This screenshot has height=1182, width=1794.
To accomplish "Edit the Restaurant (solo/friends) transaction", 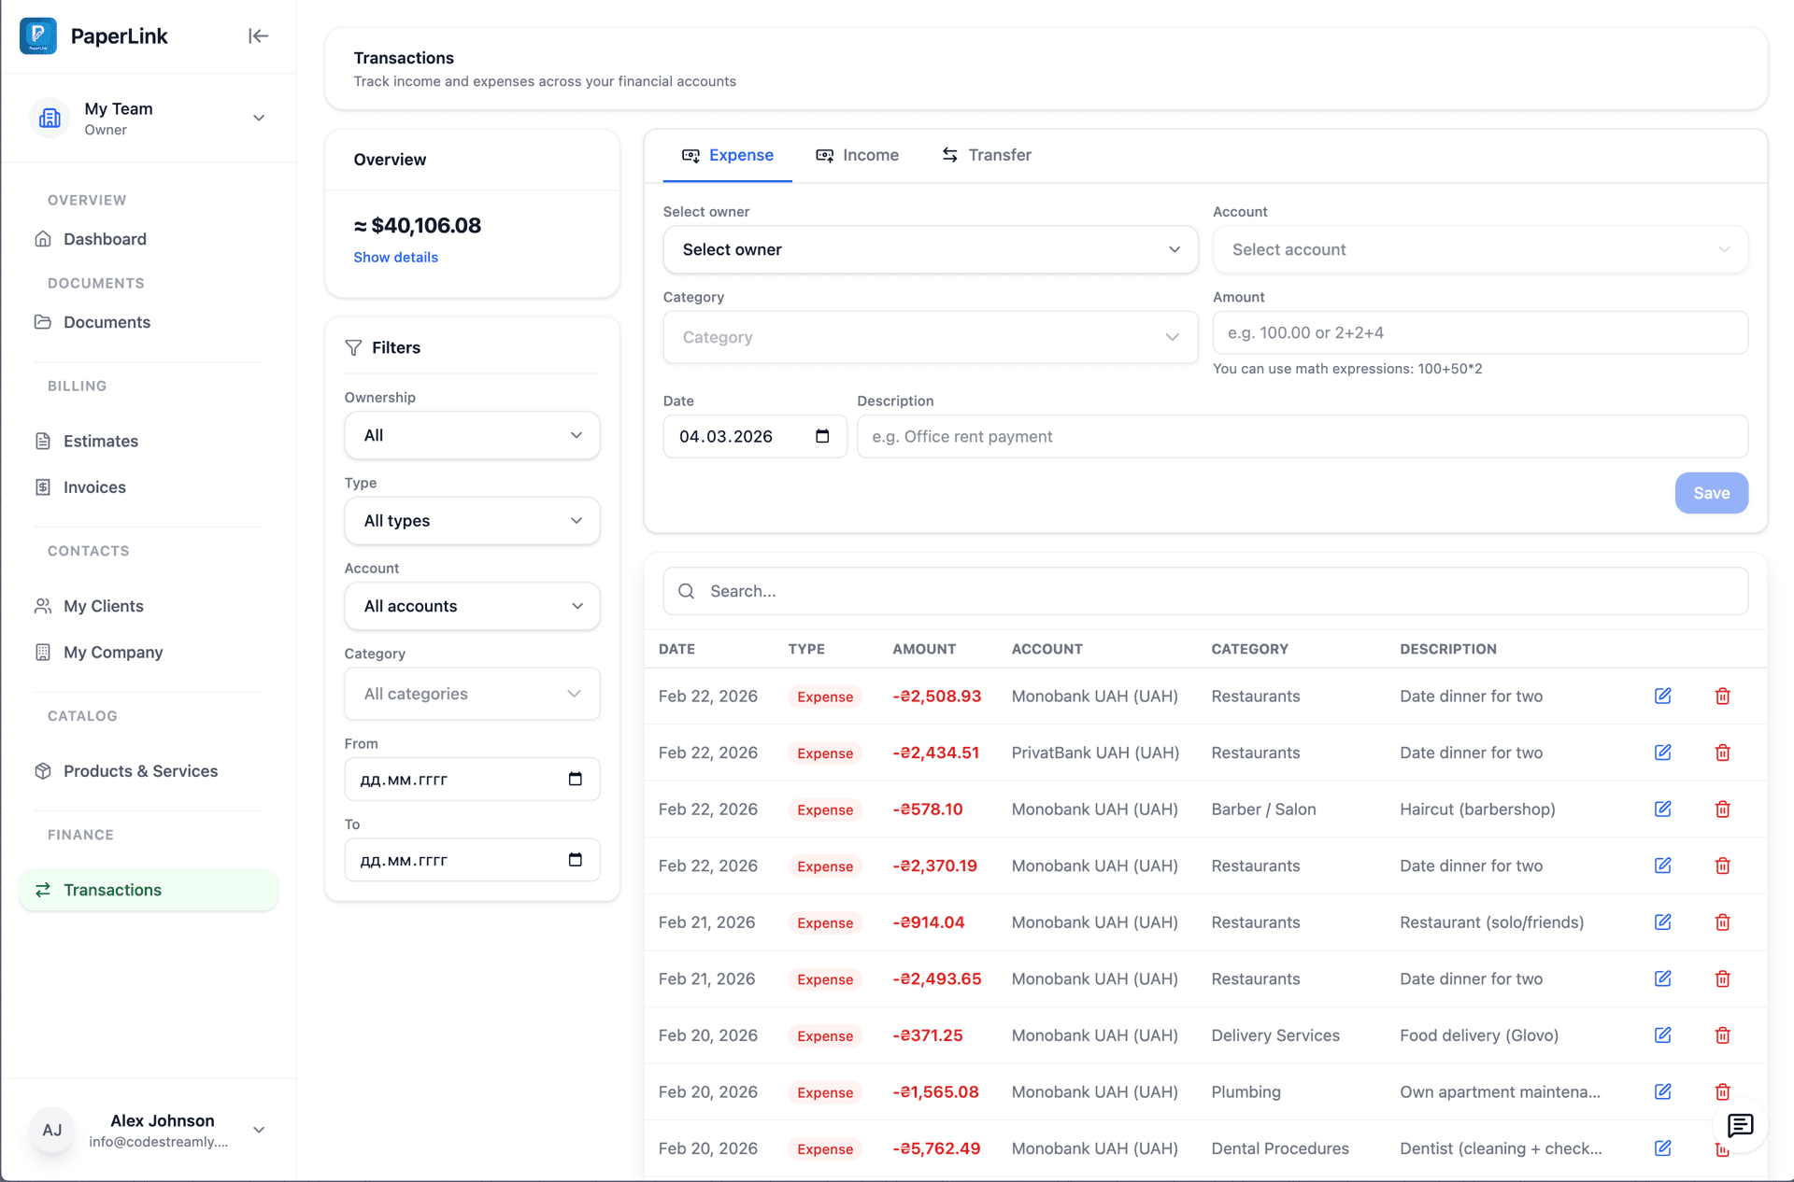I will (x=1662, y=922).
